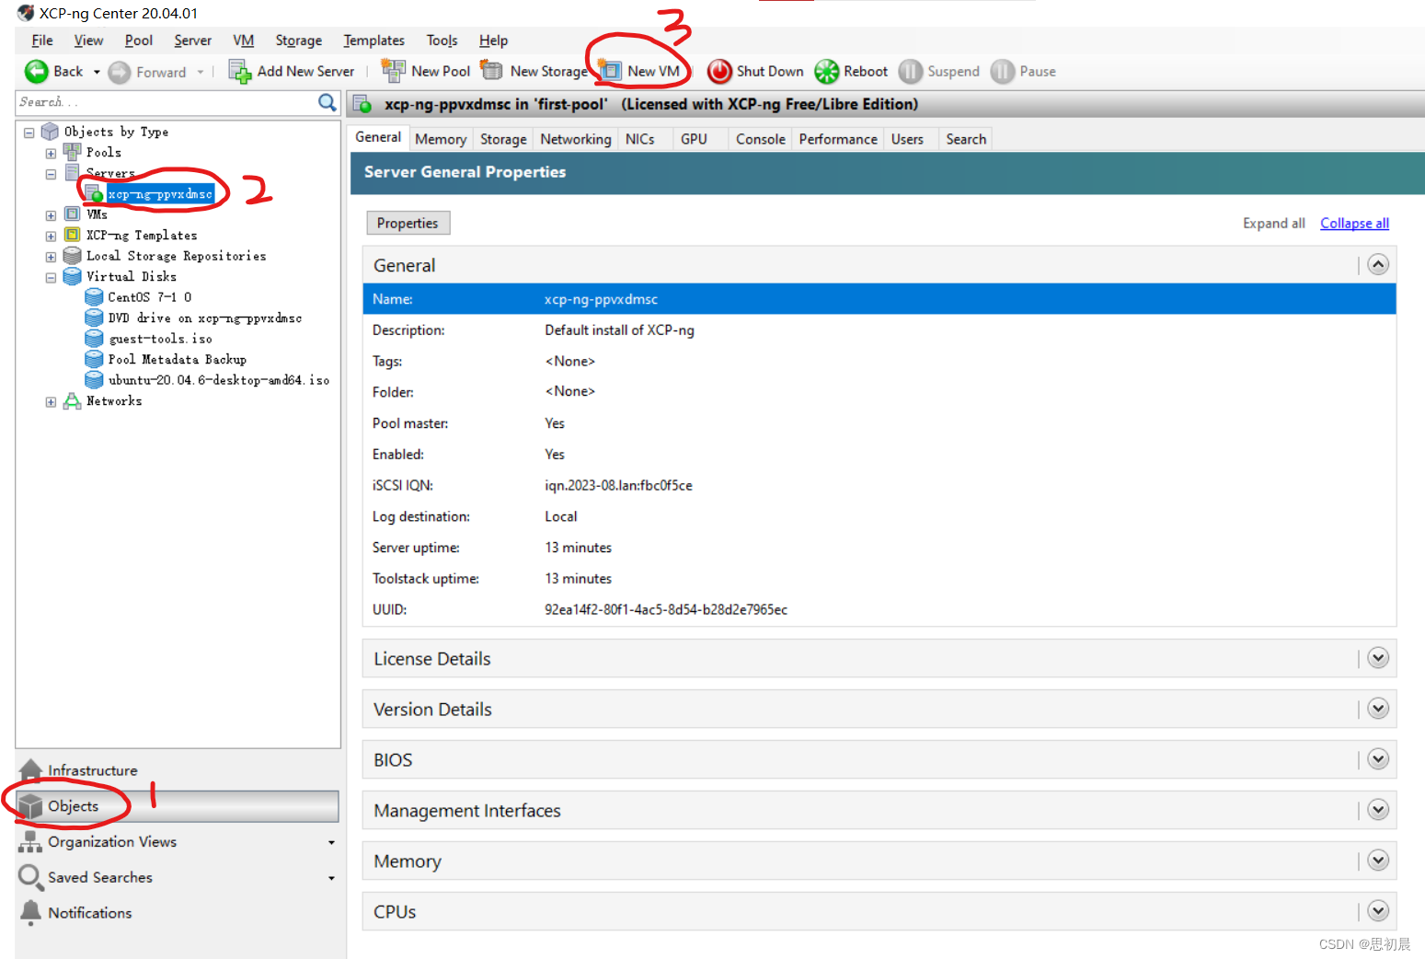Expand the Version Details section

click(x=1377, y=709)
